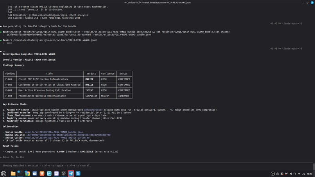
Task: Click the 'Deliverables' heading
Action: pyautogui.click(x=11, y=127)
